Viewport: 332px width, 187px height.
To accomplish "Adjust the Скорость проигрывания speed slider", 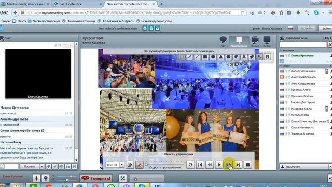I will point(165,164).
